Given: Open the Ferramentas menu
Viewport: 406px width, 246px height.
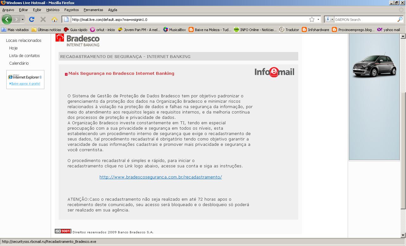Looking at the screenshot, I should (93, 10).
